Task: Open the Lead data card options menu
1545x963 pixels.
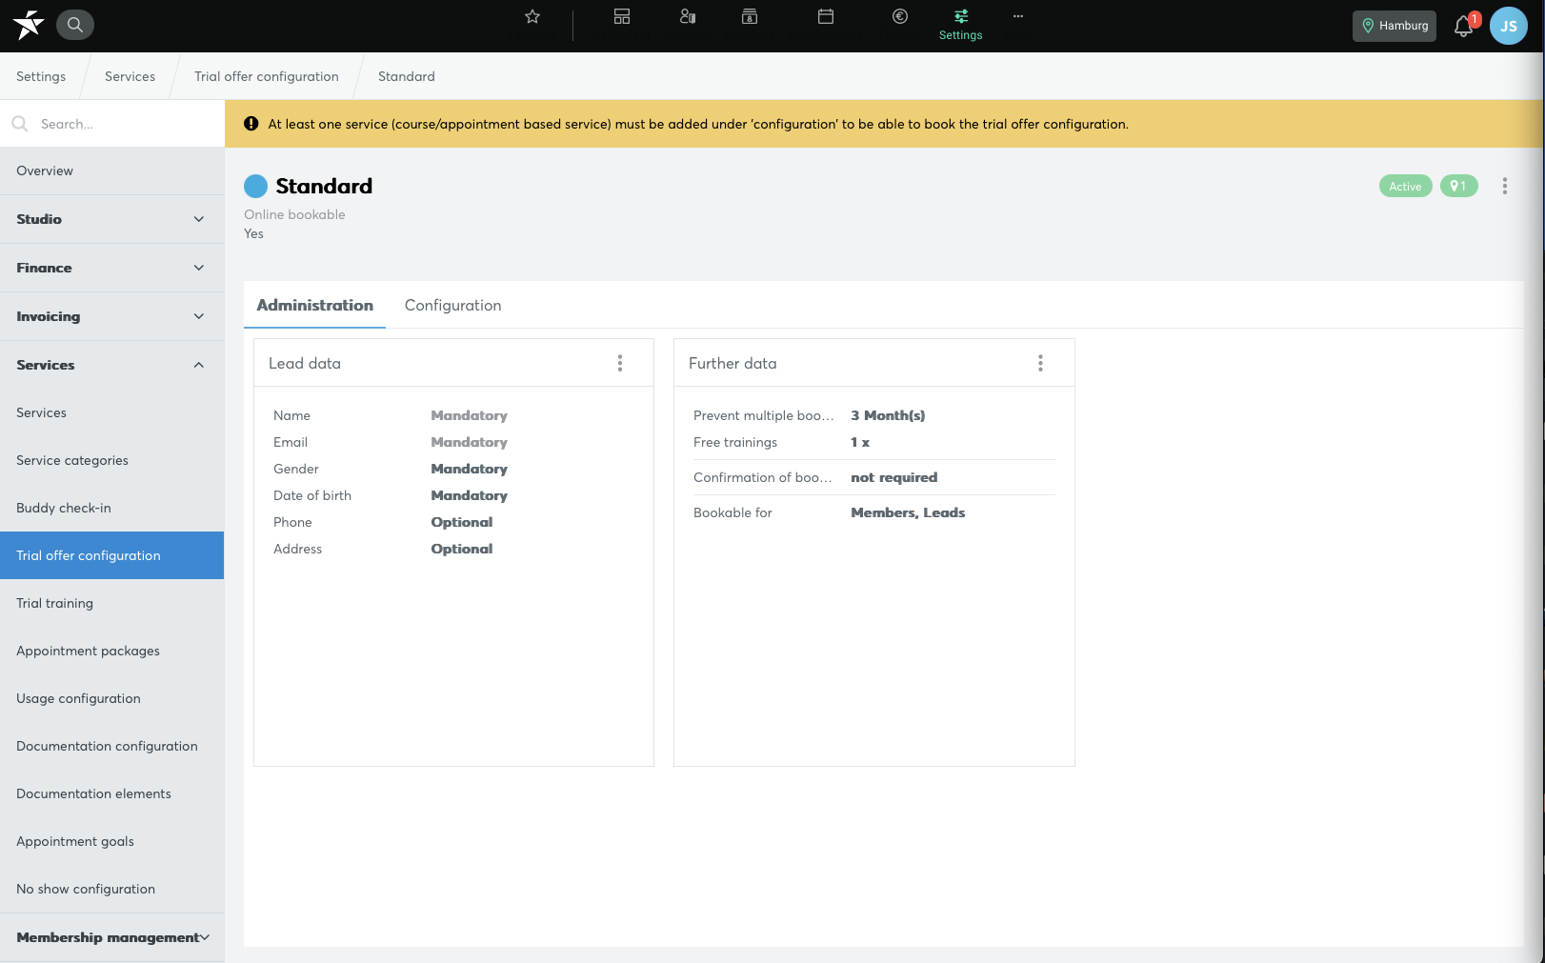Action: tap(620, 363)
